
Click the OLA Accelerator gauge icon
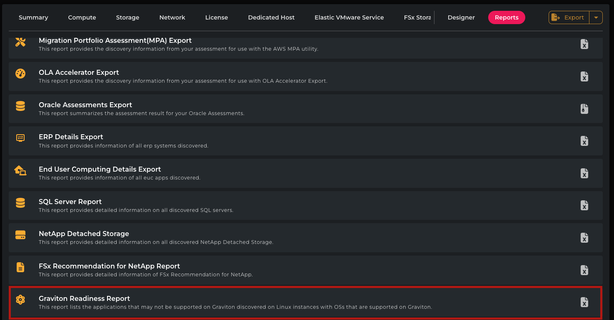point(20,74)
